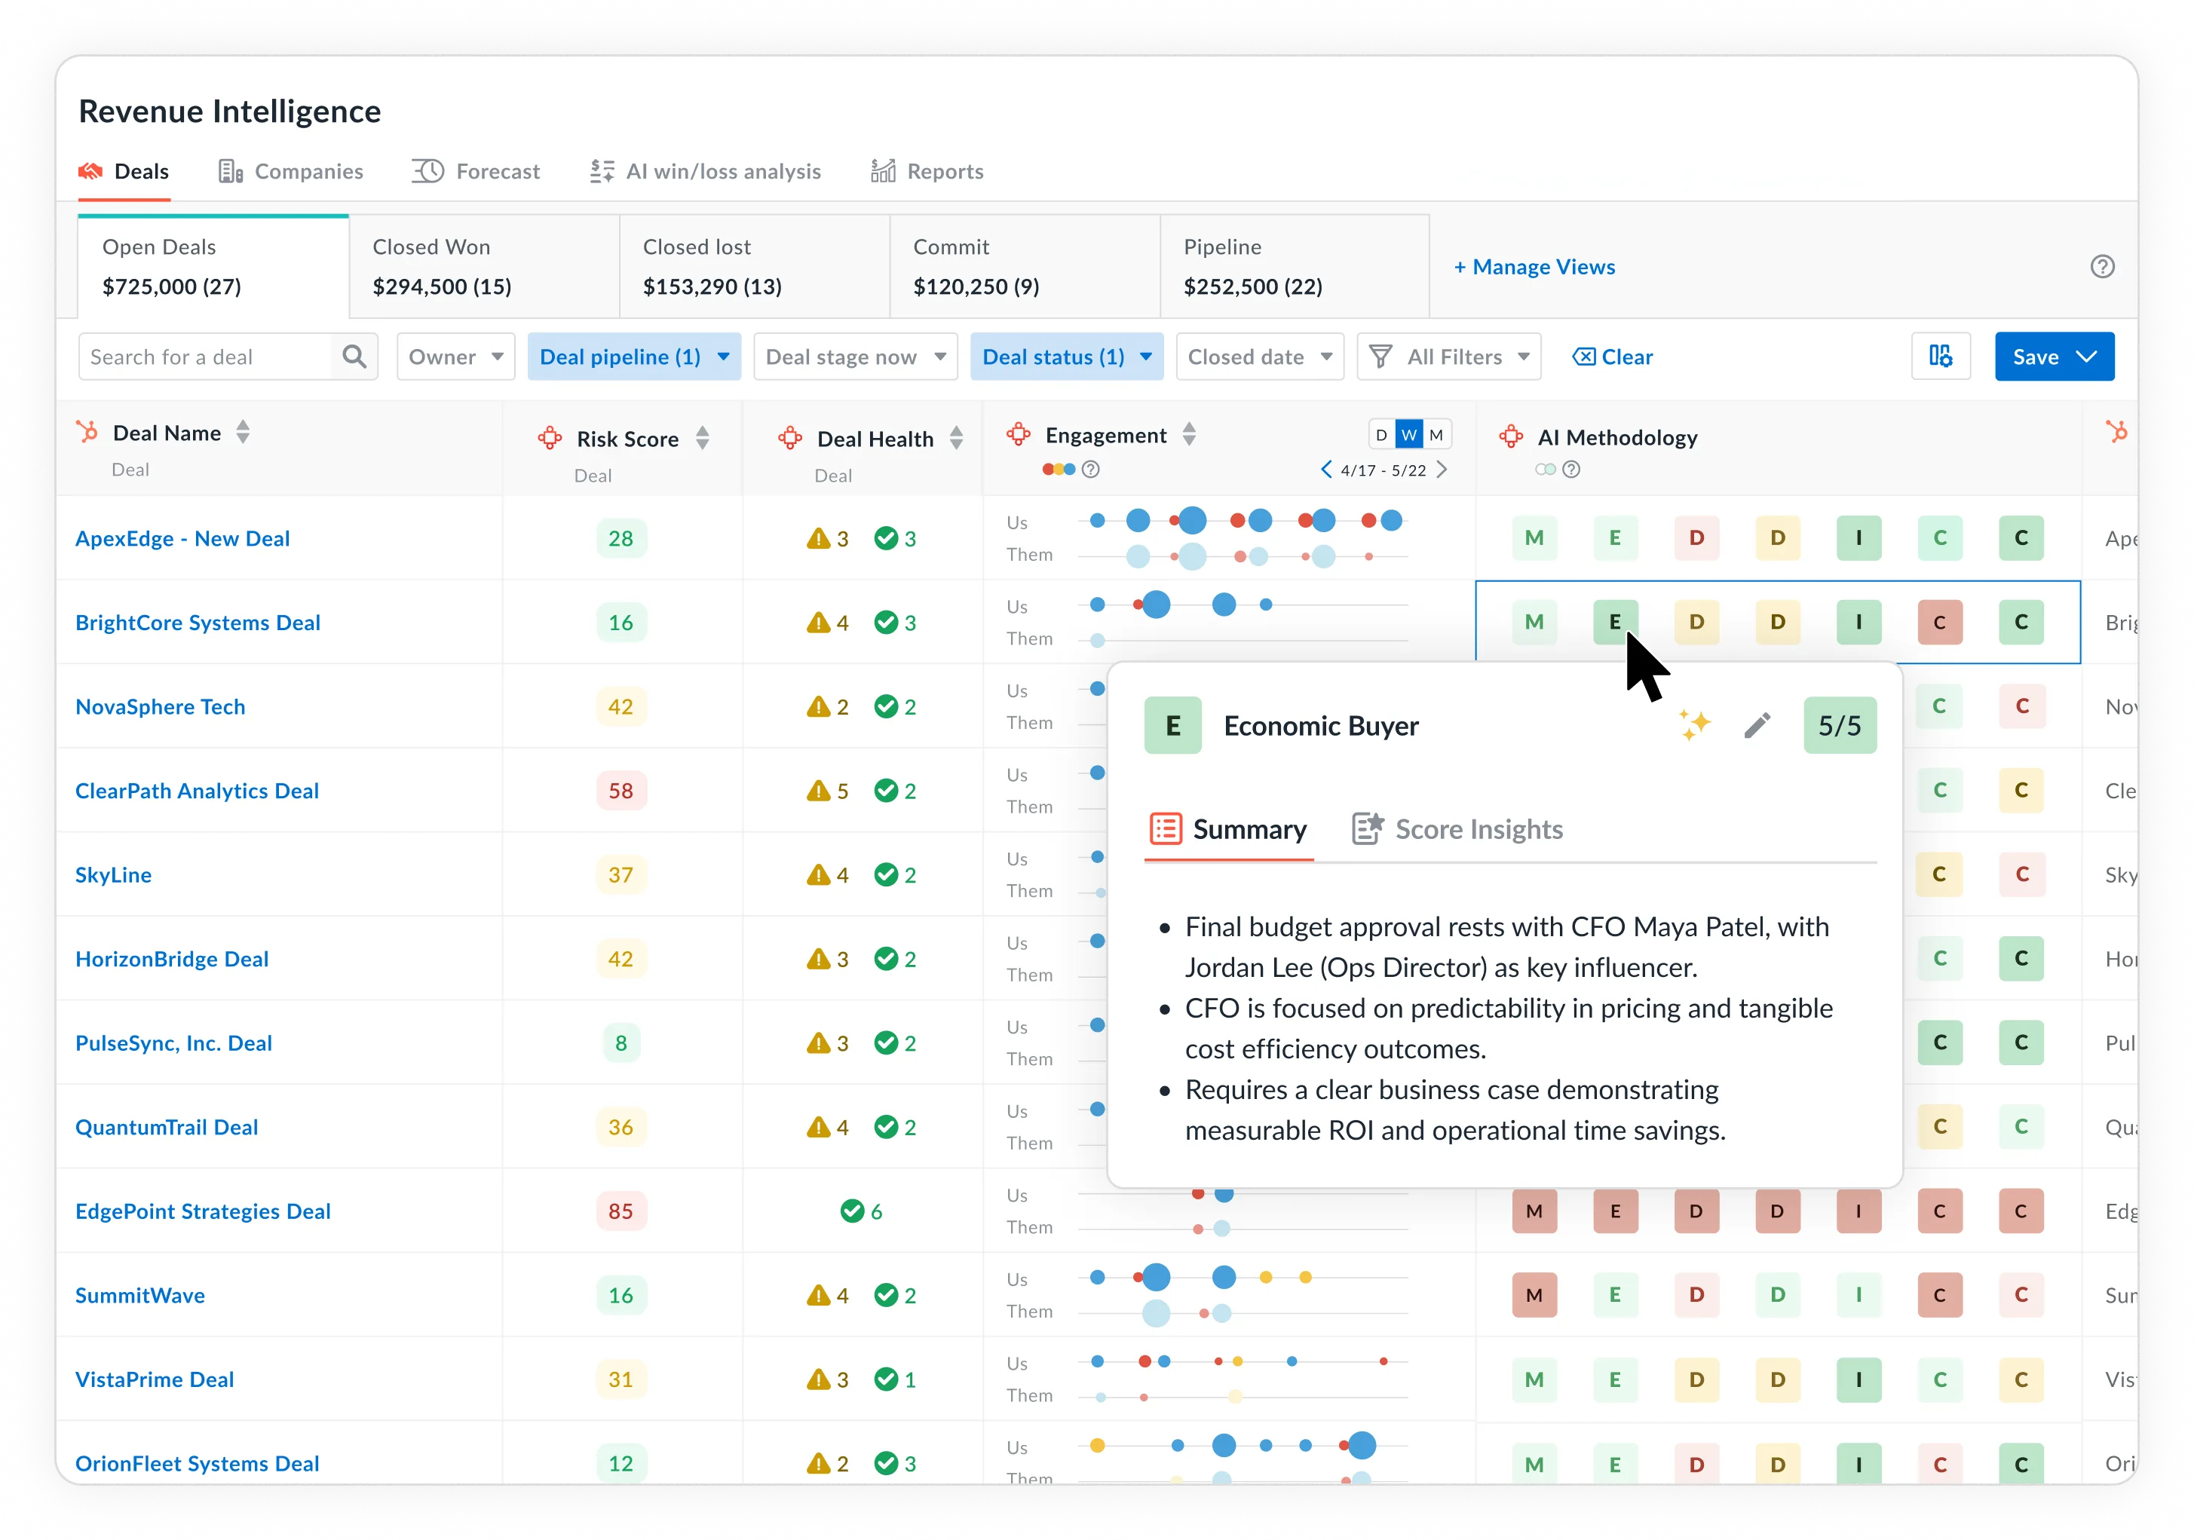The image size is (2194, 1540).
Task: Click the search magnifier icon
Action: coord(354,357)
